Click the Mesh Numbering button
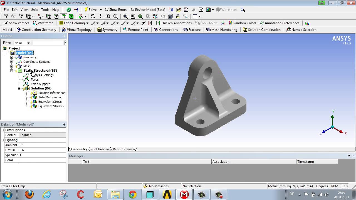This screenshot has height=200, width=356. [x=222, y=29]
